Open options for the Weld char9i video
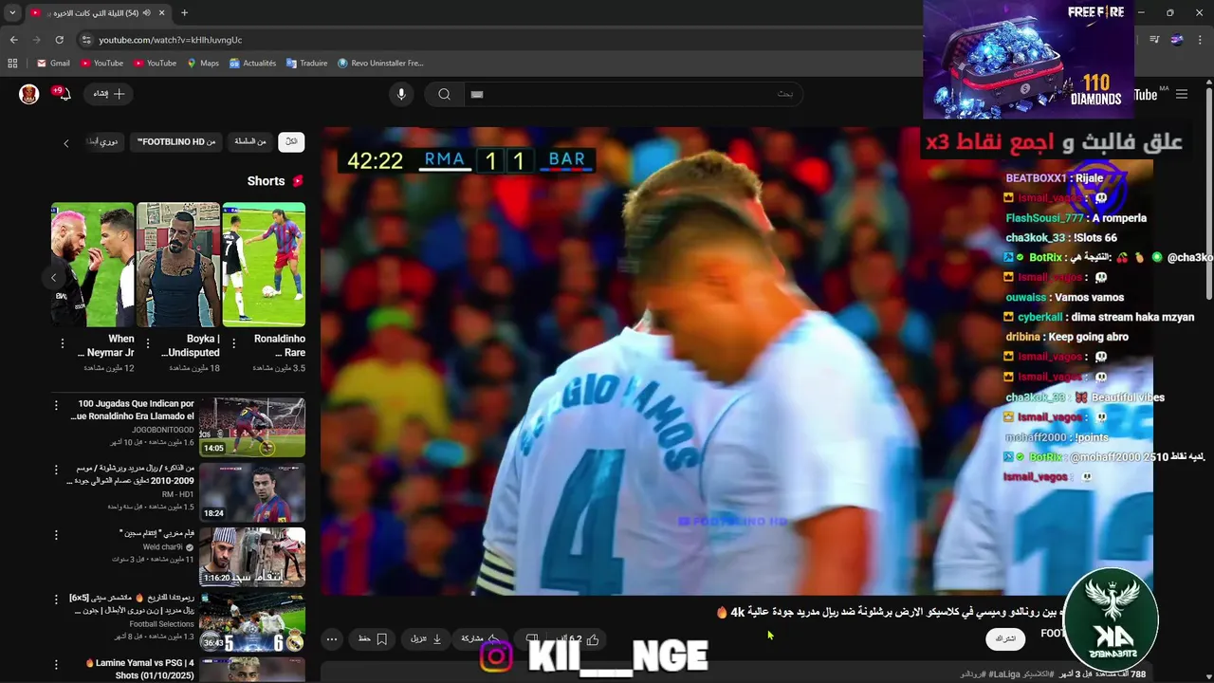Image resolution: width=1214 pixels, height=683 pixels. pyautogui.click(x=56, y=534)
